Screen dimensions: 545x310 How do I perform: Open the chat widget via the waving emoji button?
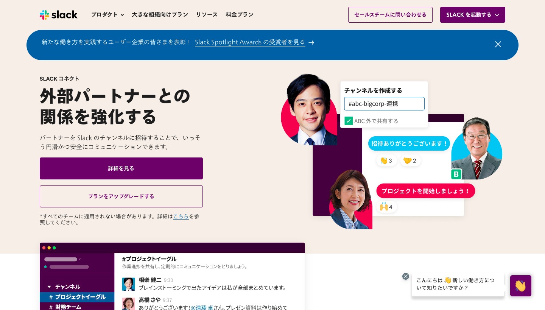pyautogui.click(x=520, y=286)
